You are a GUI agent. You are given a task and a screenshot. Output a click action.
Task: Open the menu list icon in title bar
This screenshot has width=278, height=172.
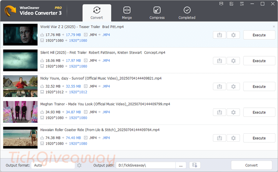pos(242,4)
